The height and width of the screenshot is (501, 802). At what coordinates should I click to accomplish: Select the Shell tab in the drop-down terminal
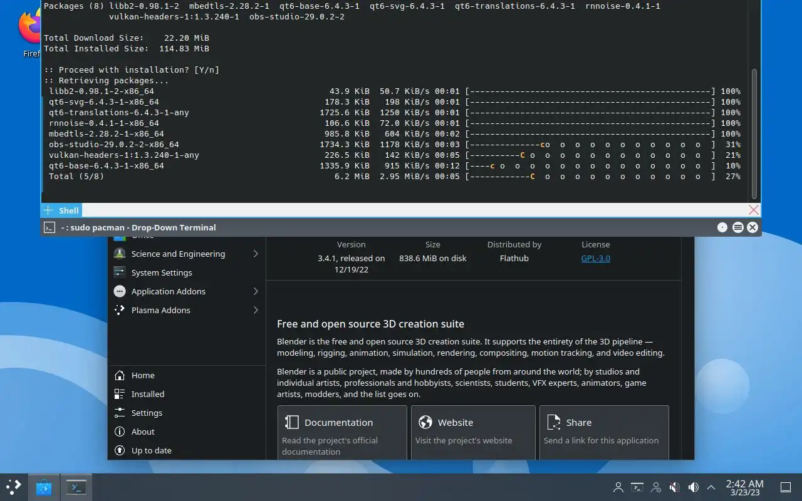tap(69, 210)
